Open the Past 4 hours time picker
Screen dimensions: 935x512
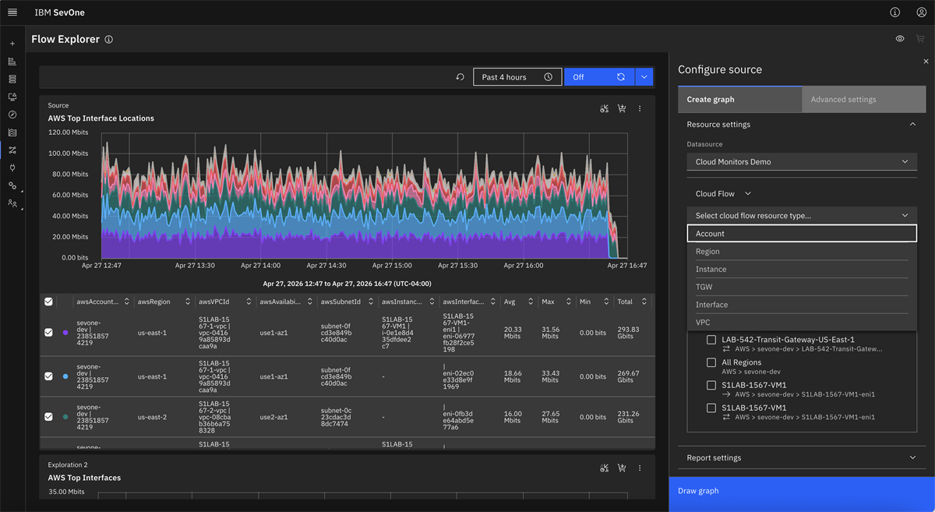517,77
